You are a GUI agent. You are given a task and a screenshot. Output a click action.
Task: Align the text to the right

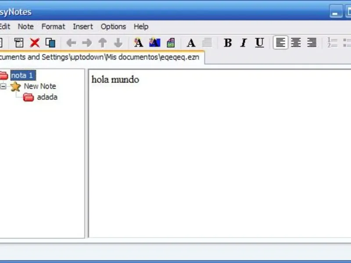click(x=312, y=42)
